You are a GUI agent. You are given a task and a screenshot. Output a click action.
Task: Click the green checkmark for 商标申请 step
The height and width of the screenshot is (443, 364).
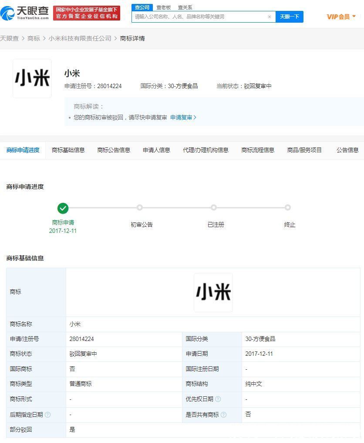click(x=63, y=208)
